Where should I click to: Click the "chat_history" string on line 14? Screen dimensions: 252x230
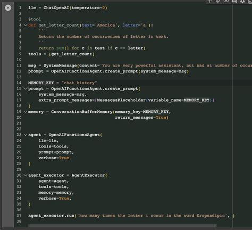coord(79,83)
